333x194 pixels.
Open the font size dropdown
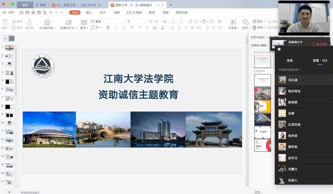(x=146, y=21)
